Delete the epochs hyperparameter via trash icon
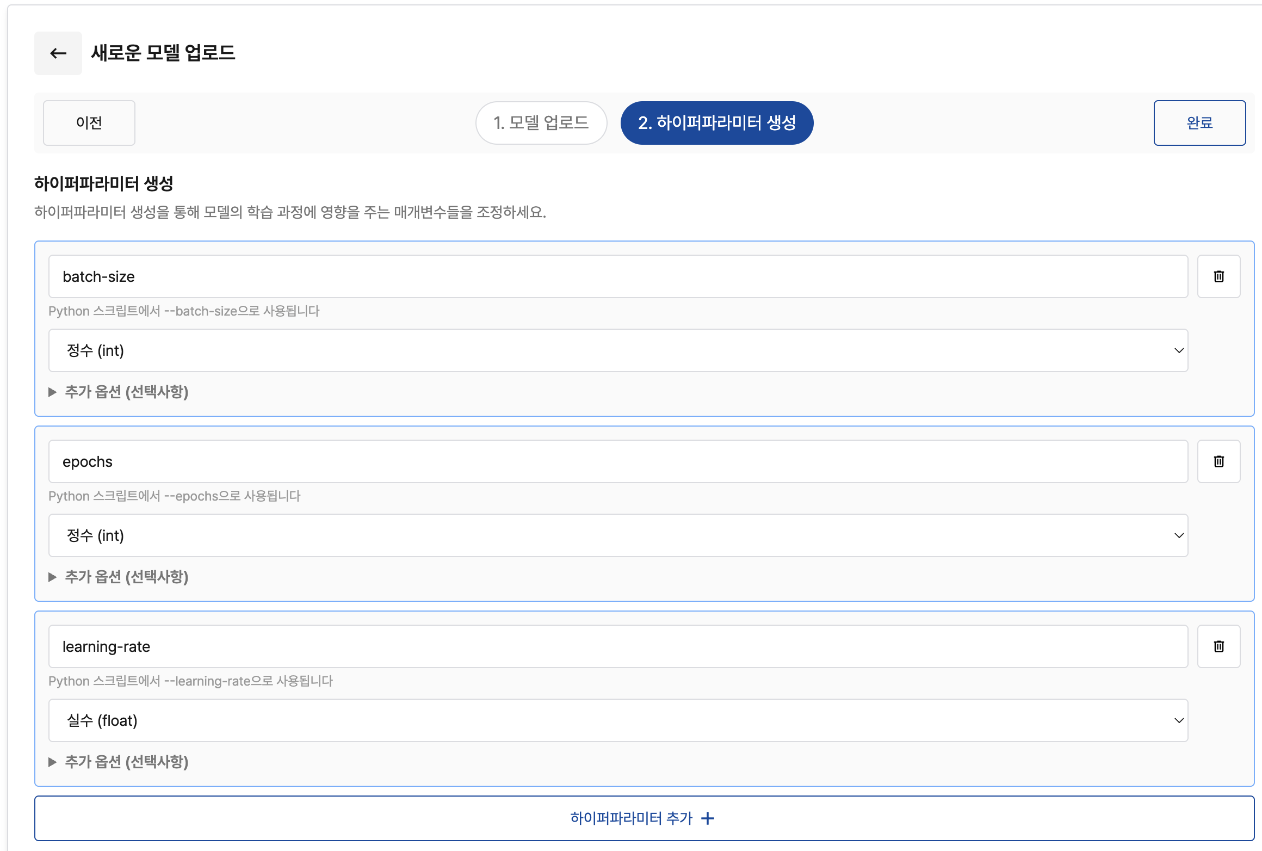Viewport: 1262px width, 851px height. pos(1218,461)
